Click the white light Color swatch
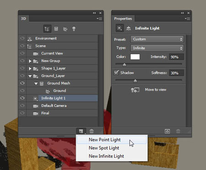The width and height of the screenshot is (206, 170). (x=135, y=57)
